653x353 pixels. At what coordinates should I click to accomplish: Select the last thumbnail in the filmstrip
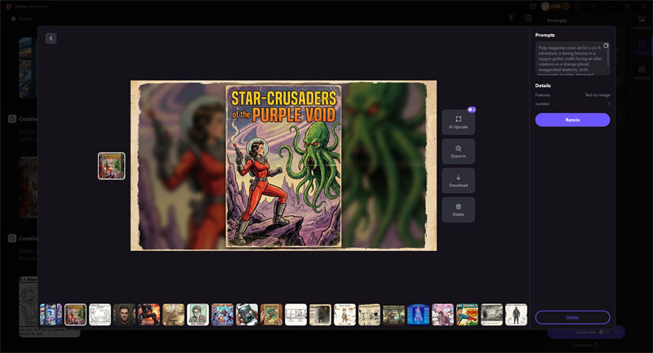point(516,315)
